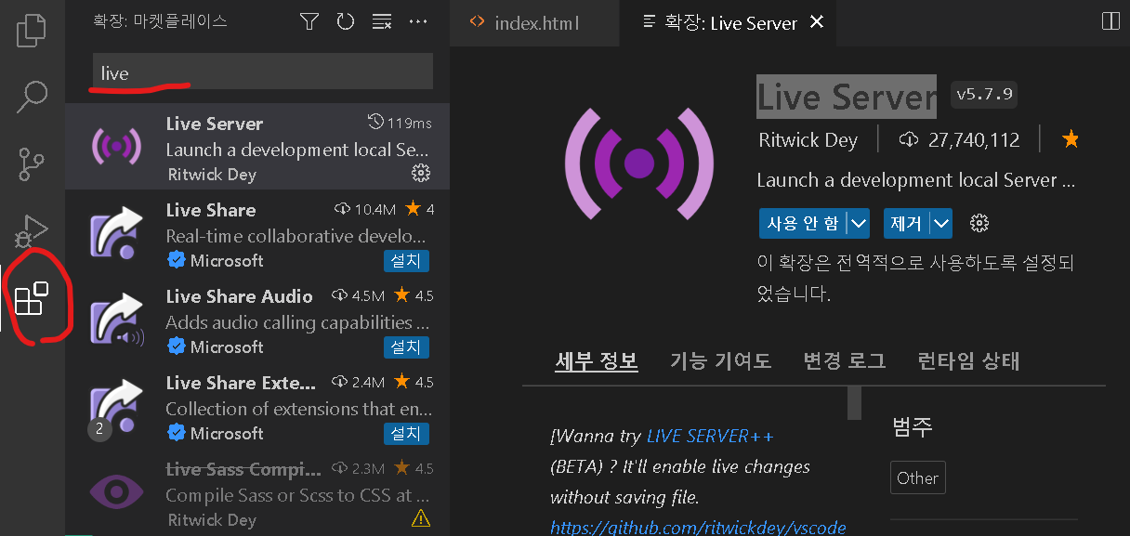Image resolution: width=1130 pixels, height=536 pixels.
Task: Open the LIVE SERVER++ link
Action: (711, 436)
